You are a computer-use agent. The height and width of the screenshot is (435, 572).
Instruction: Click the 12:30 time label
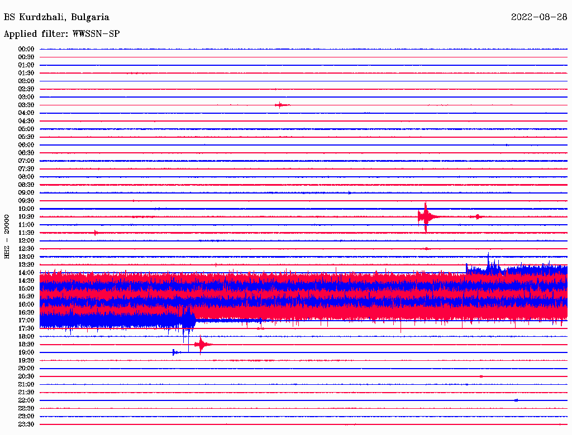(x=26, y=249)
